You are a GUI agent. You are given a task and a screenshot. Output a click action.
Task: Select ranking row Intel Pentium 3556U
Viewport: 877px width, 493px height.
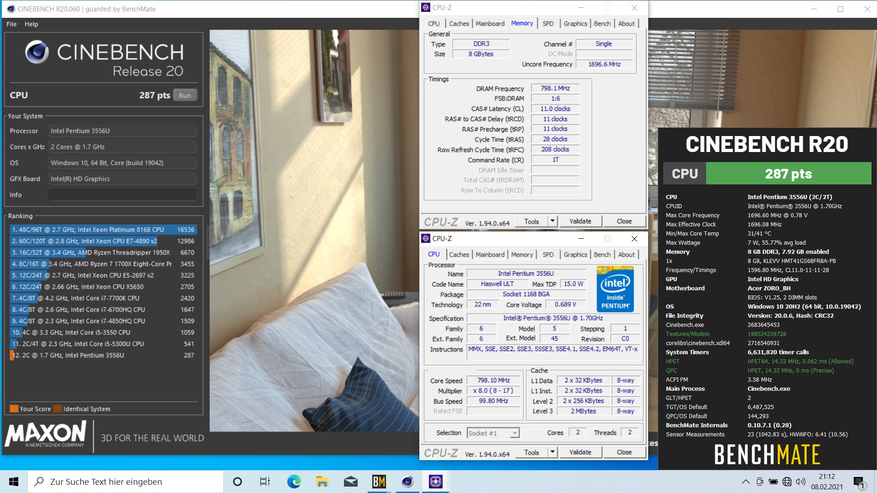click(103, 355)
